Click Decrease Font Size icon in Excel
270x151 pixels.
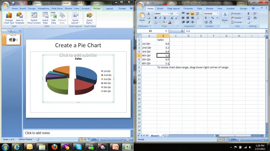click(176, 18)
